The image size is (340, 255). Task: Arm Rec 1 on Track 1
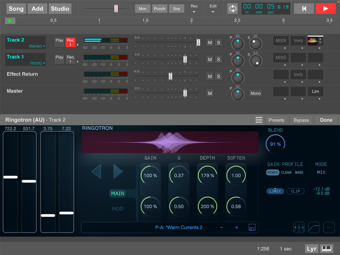pyautogui.click(x=70, y=59)
